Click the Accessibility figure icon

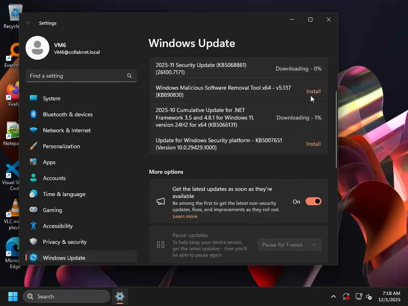point(33,226)
